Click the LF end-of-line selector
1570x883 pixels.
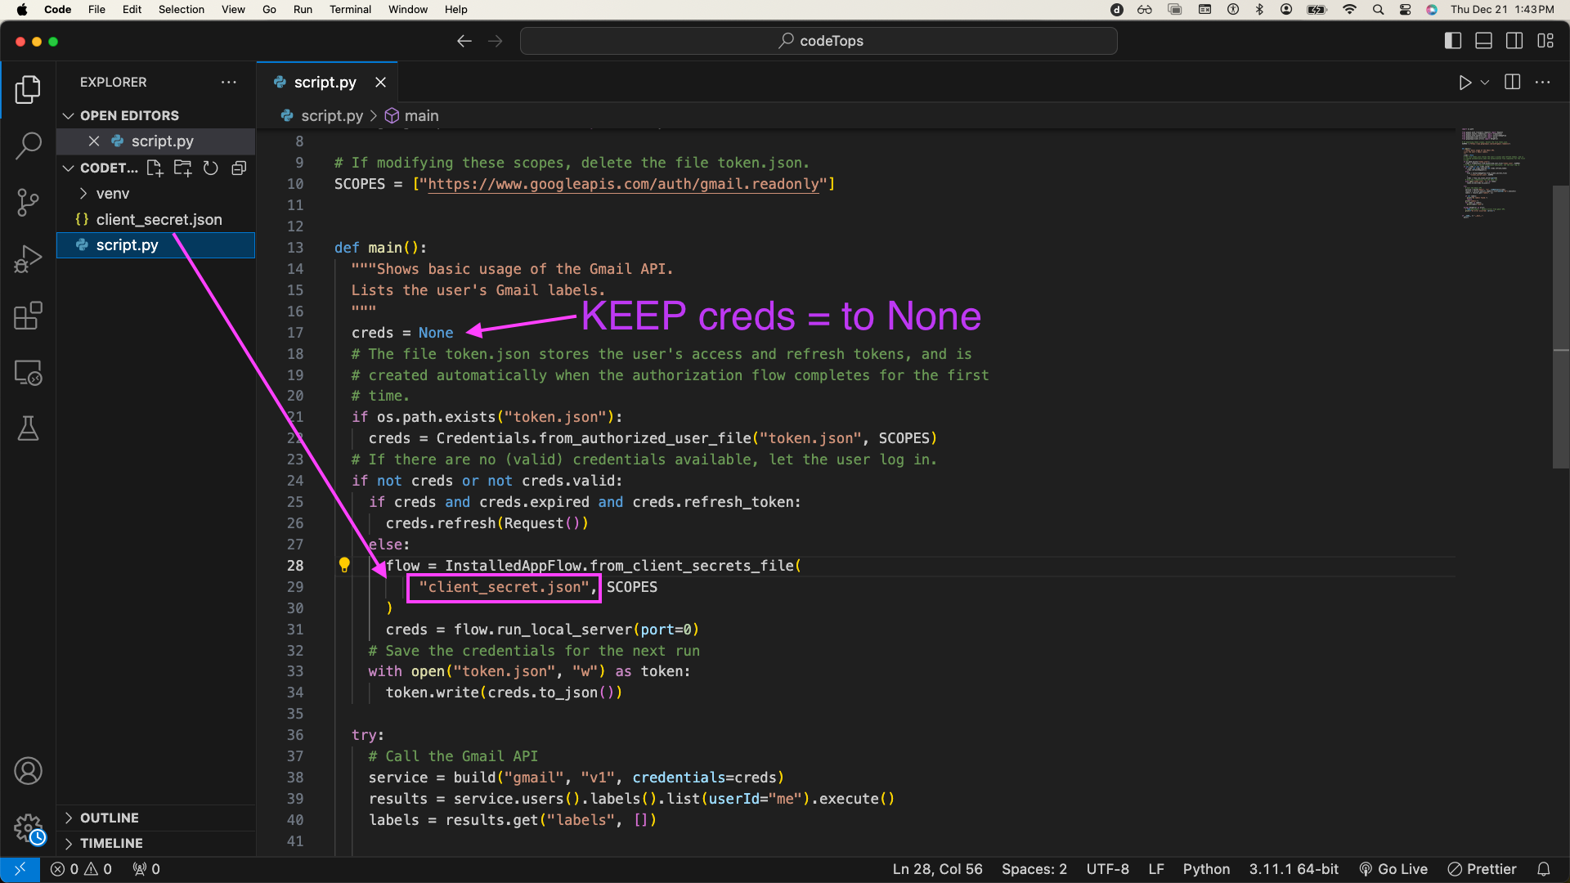[1155, 869]
